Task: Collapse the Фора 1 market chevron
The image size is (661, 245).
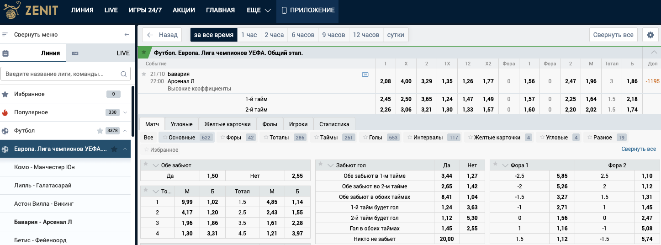Action: (x=505, y=165)
